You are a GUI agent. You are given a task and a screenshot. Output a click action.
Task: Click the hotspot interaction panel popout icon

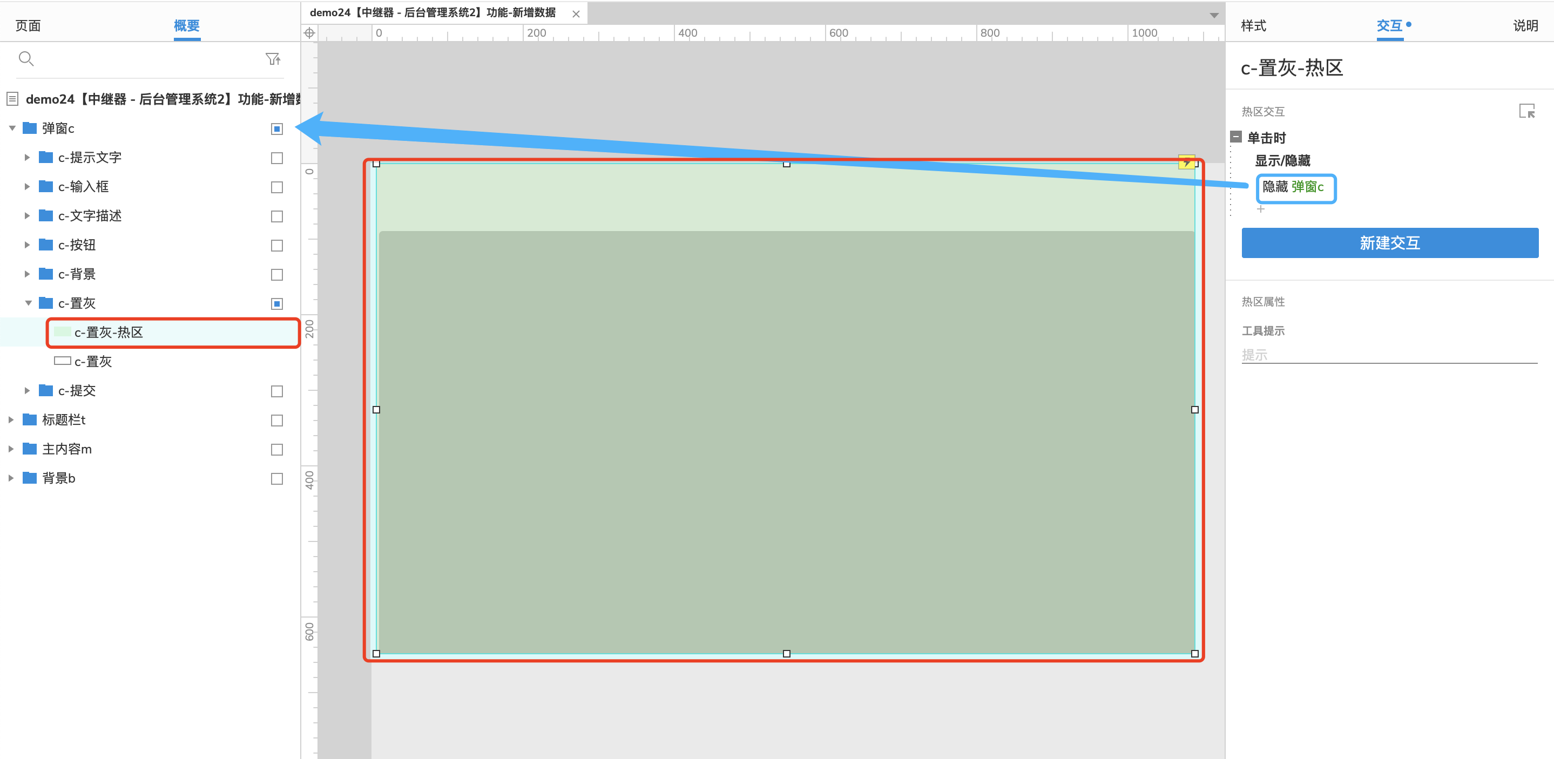(1527, 111)
